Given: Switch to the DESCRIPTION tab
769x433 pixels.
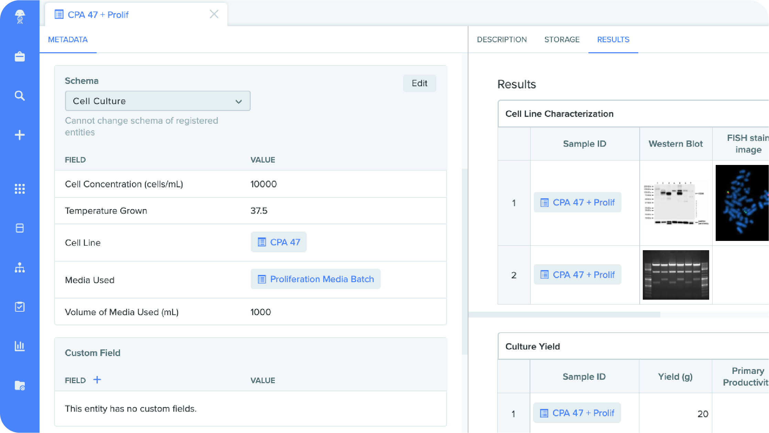Looking at the screenshot, I should [501, 40].
